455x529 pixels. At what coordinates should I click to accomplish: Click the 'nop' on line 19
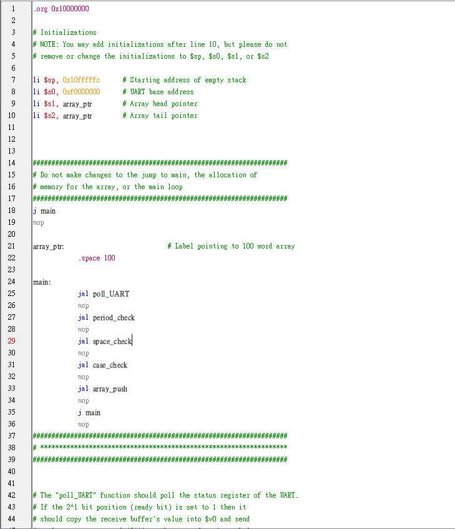tap(39, 223)
